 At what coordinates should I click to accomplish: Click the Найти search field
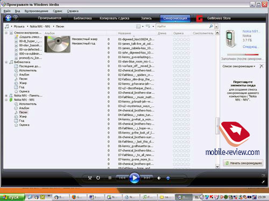pyautogui.click(x=182, y=26)
